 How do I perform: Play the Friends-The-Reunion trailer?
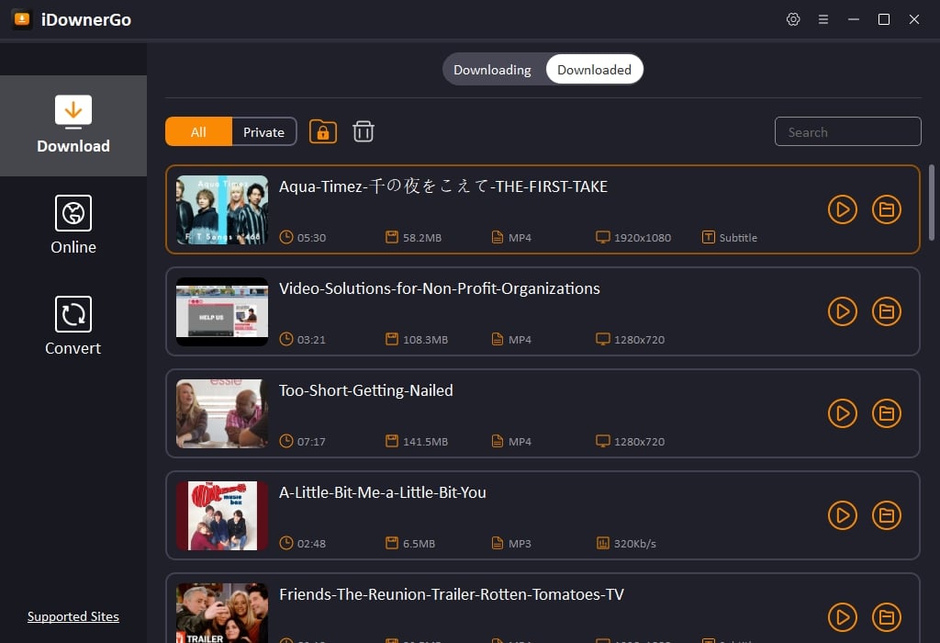click(843, 617)
